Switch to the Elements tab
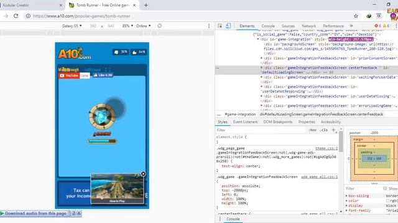Screen dimensions: 398x223 (x=247, y=26)
